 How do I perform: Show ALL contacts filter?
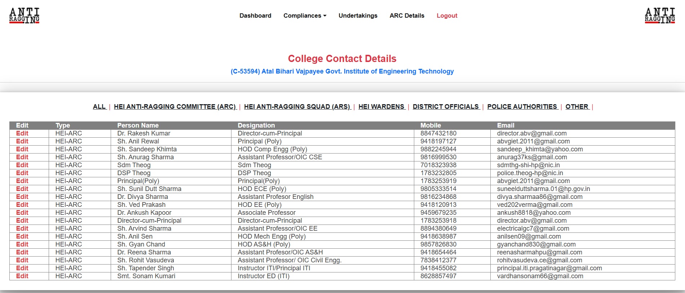coord(99,107)
